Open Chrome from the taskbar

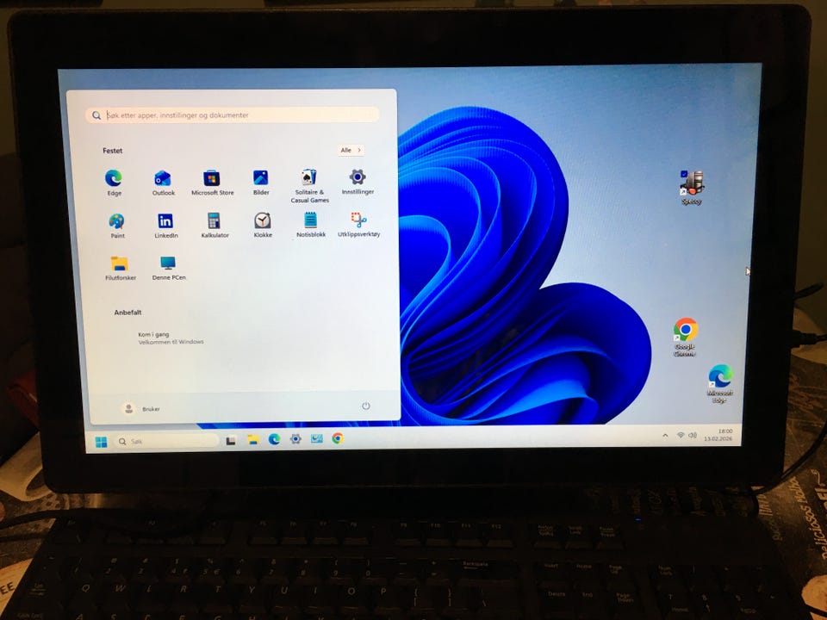click(338, 438)
